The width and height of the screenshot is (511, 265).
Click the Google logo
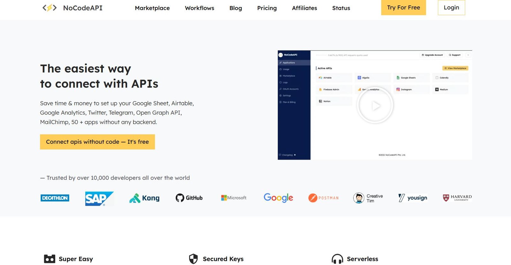click(278, 198)
